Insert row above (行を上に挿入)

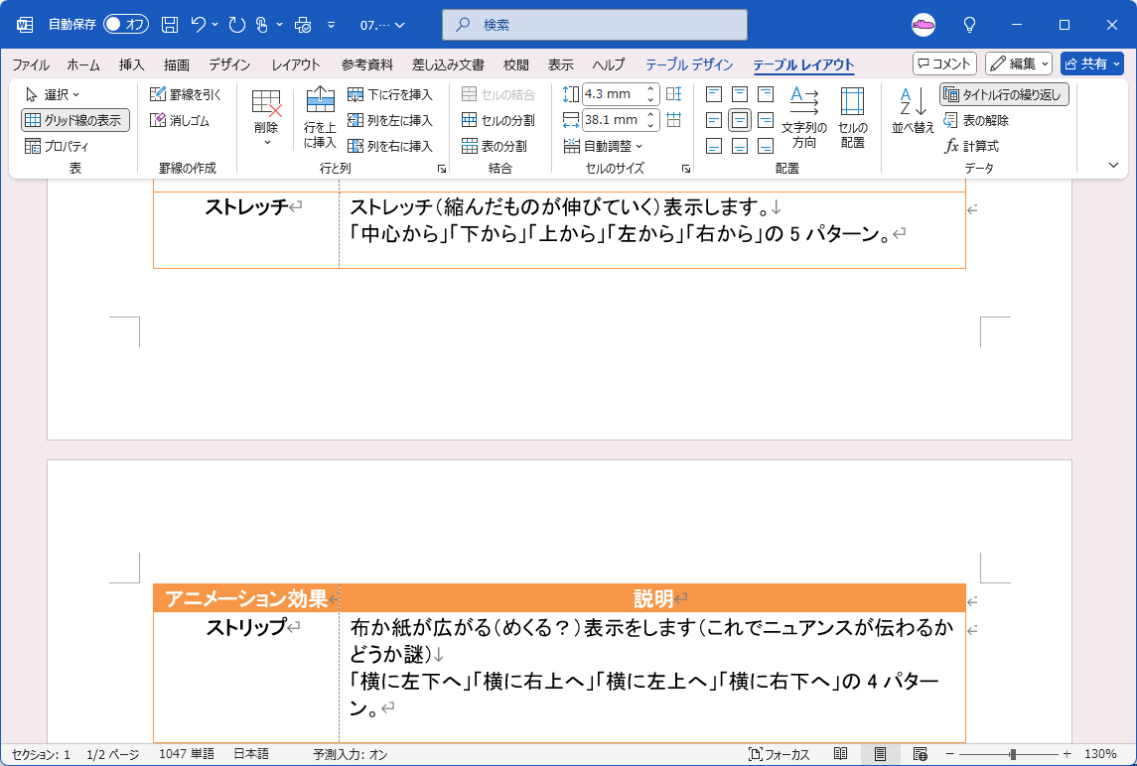[x=320, y=118]
